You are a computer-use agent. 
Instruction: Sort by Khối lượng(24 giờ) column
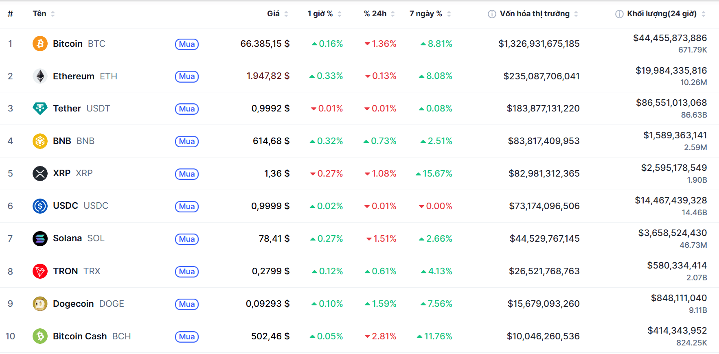666,14
